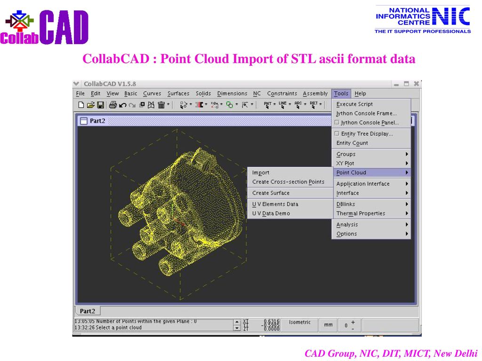Open a file with the folder icon

90,105
